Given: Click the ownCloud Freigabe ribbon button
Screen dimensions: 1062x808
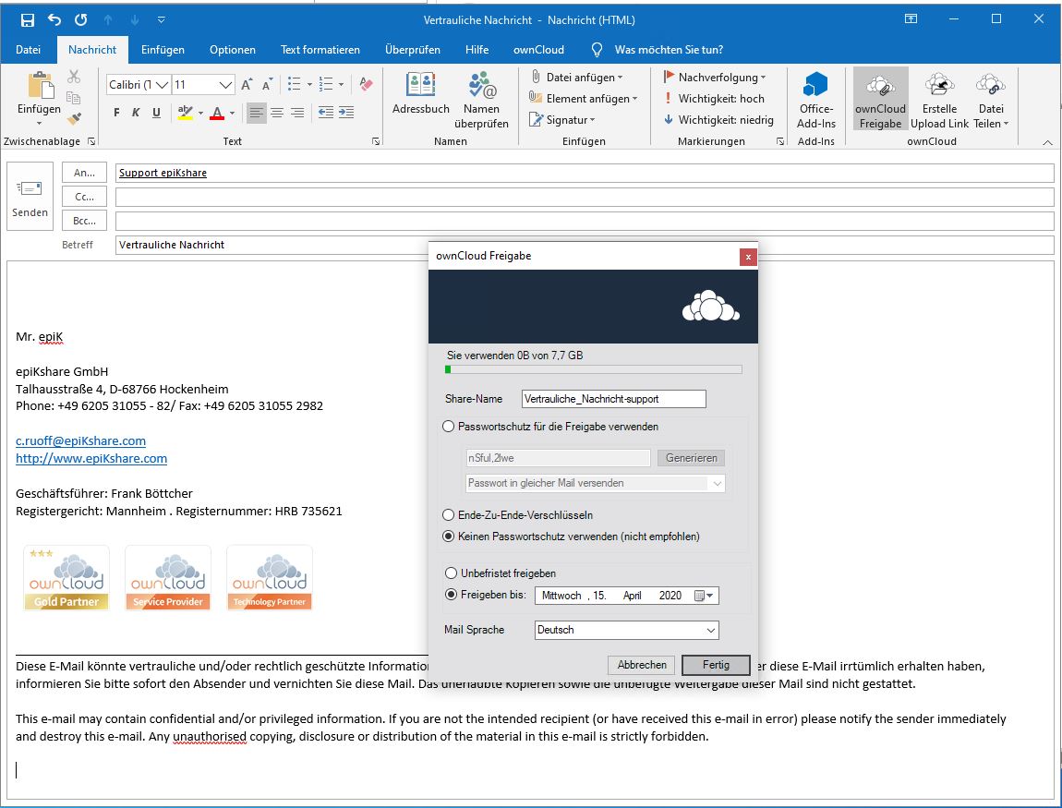Looking at the screenshot, I should point(880,99).
